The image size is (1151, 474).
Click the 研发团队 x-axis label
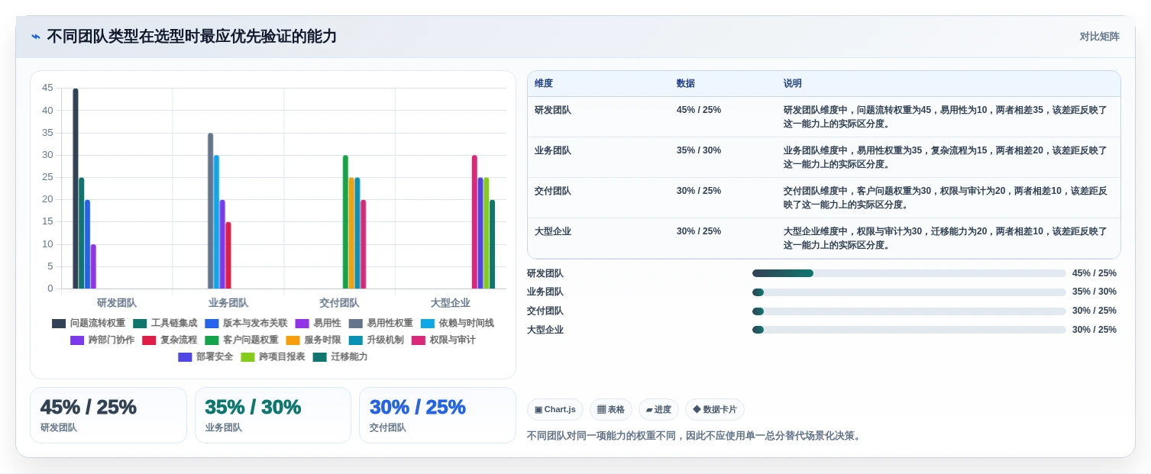tap(117, 303)
